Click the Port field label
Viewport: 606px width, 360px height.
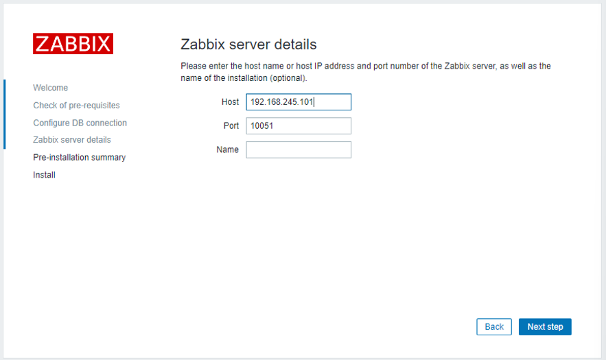pyautogui.click(x=231, y=126)
